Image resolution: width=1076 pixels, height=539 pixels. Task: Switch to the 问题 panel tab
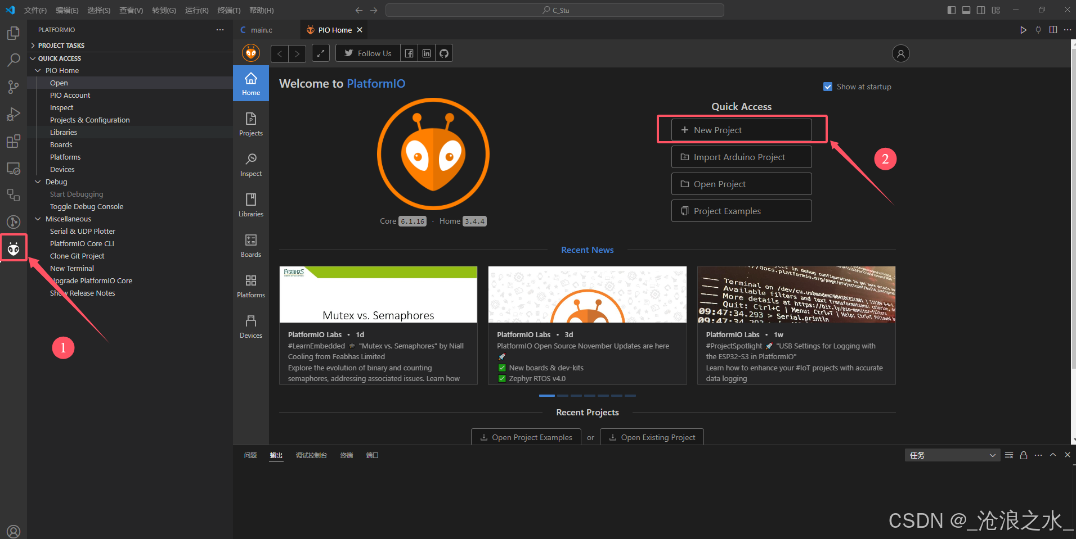[x=250, y=455]
